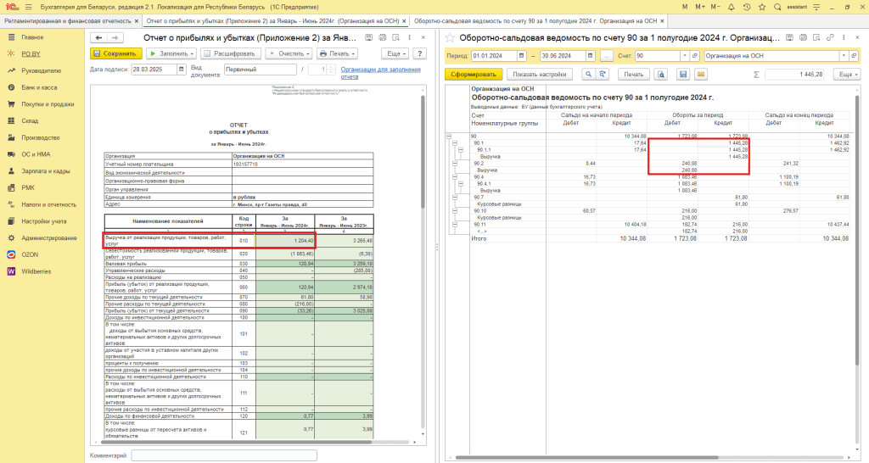The height and width of the screenshot is (463, 869).
Task: Open calendar for period start 01.01.2024
Action: 522,56
